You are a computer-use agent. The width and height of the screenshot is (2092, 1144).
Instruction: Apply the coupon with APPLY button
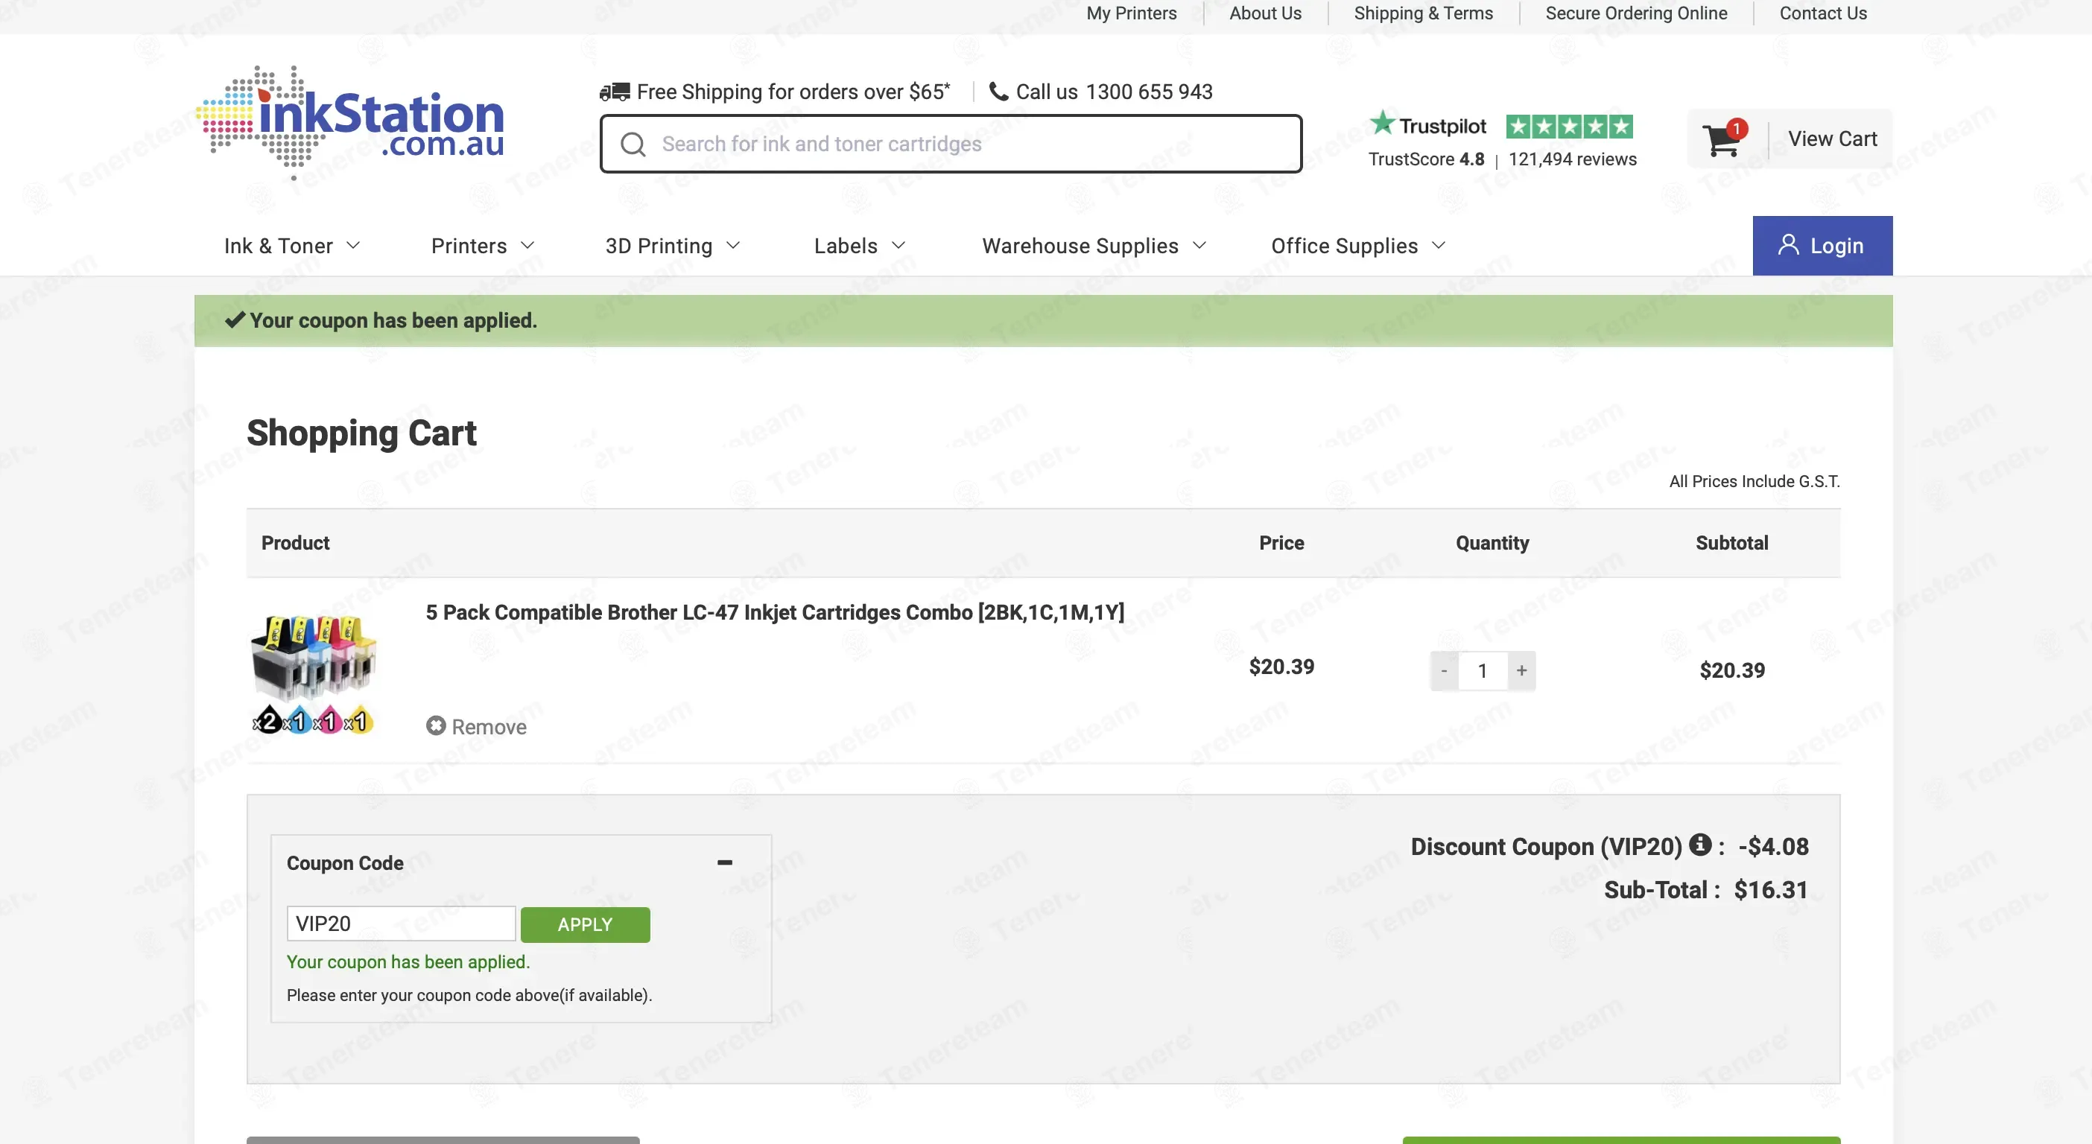pos(585,924)
